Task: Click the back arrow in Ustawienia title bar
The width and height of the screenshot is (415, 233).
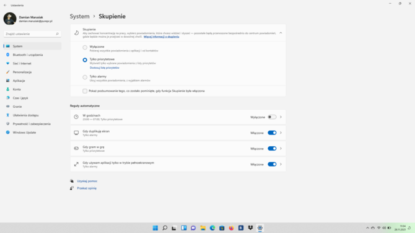Action: pyautogui.click(x=5, y=6)
